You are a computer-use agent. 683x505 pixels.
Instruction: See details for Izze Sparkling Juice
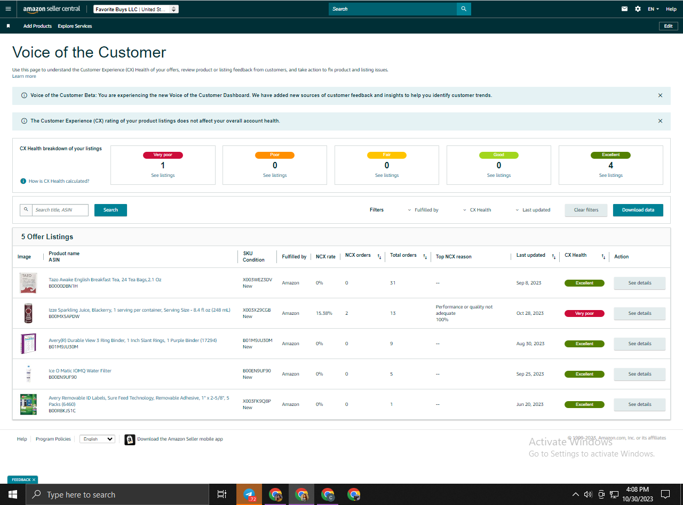[640, 313]
